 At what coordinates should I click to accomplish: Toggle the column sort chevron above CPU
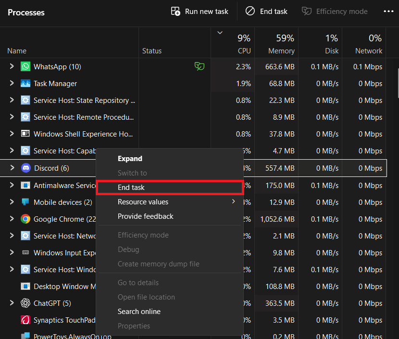click(220, 33)
